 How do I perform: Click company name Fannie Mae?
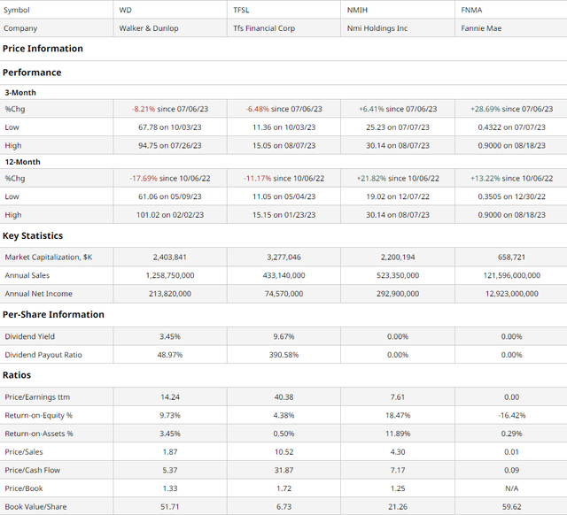pos(481,28)
